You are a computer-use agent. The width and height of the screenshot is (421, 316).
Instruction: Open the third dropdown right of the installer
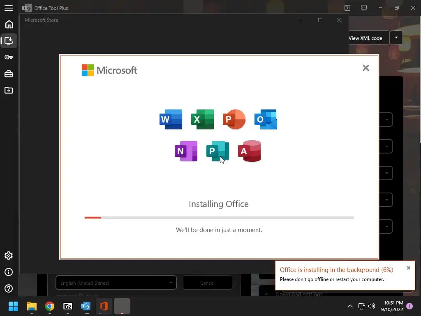(386, 173)
